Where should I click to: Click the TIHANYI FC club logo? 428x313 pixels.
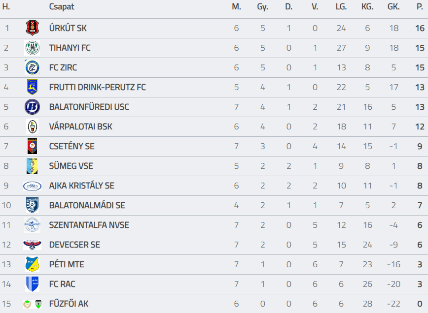pyautogui.click(x=32, y=48)
